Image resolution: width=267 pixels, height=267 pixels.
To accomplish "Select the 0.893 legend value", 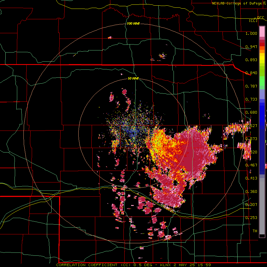I will 251,60.
